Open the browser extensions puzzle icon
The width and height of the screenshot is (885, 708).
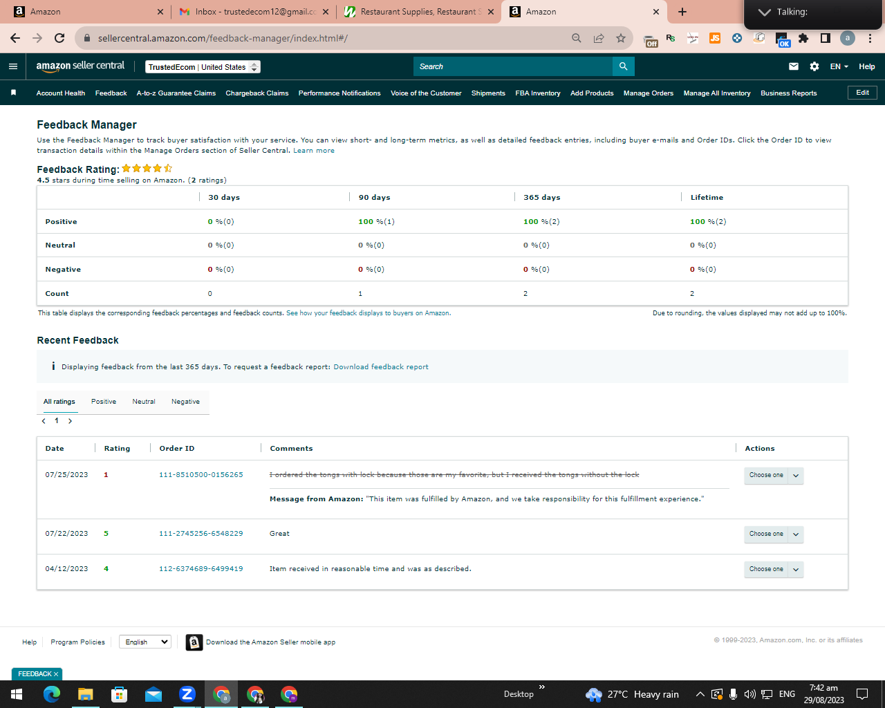[803, 38]
